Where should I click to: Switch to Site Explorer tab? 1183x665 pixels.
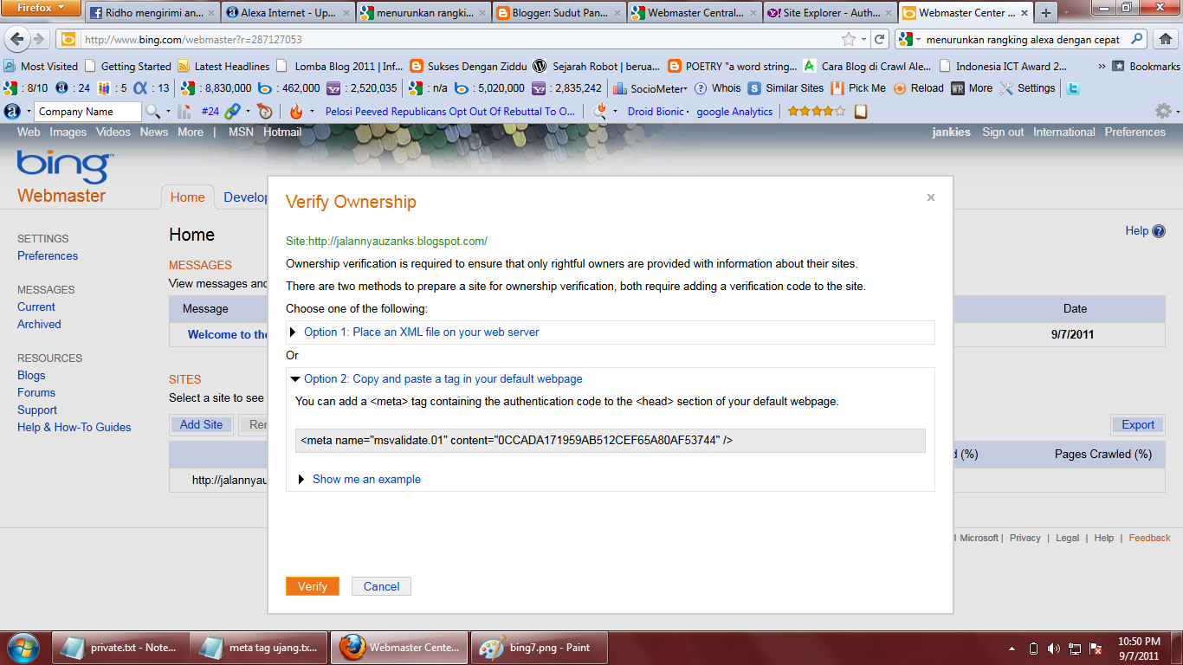pos(828,13)
